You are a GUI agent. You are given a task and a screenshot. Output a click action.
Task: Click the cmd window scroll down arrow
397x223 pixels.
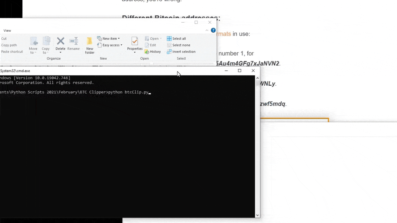[x=257, y=215]
